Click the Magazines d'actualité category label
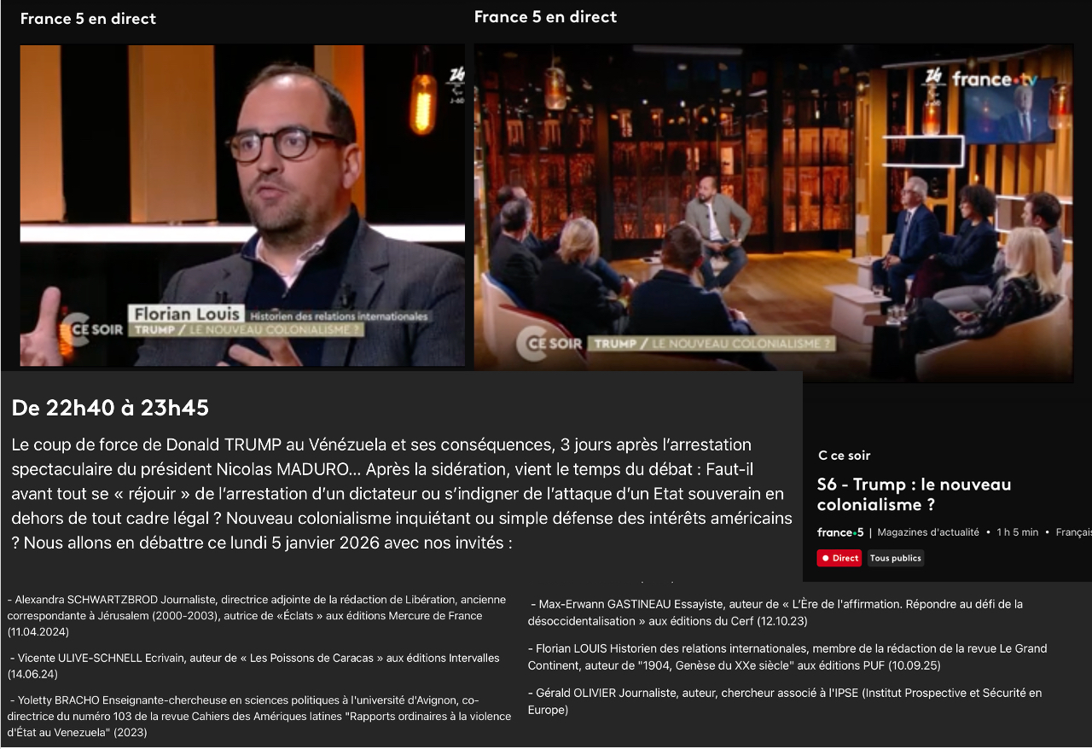The width and height of the screenshot is (1092, 749). 928,532
